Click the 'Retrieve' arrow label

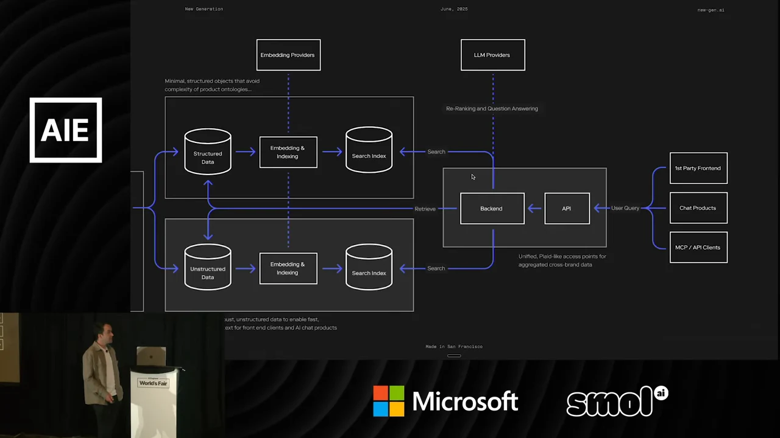pyautogui.click(x=425, y=209)
